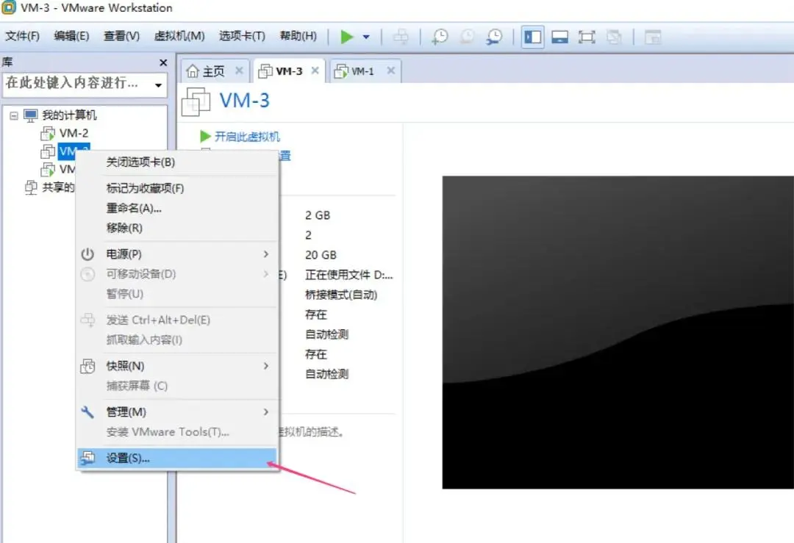Open the 查看(V) menu

click(121, 36)
